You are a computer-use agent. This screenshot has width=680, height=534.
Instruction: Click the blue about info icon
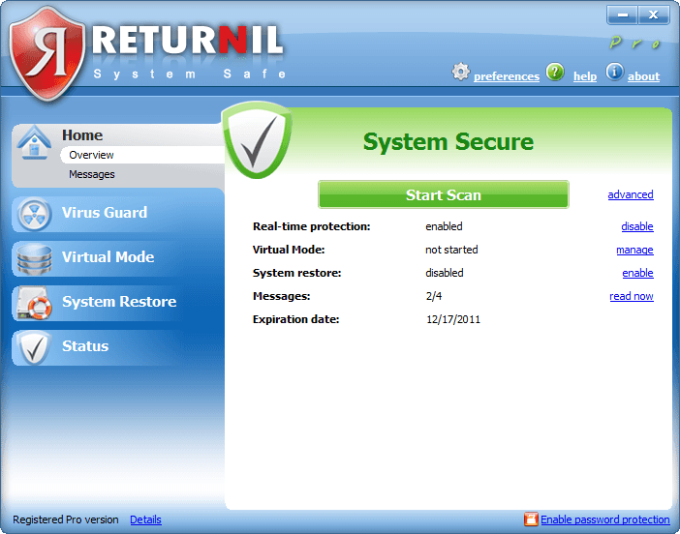tap(614, 72)
